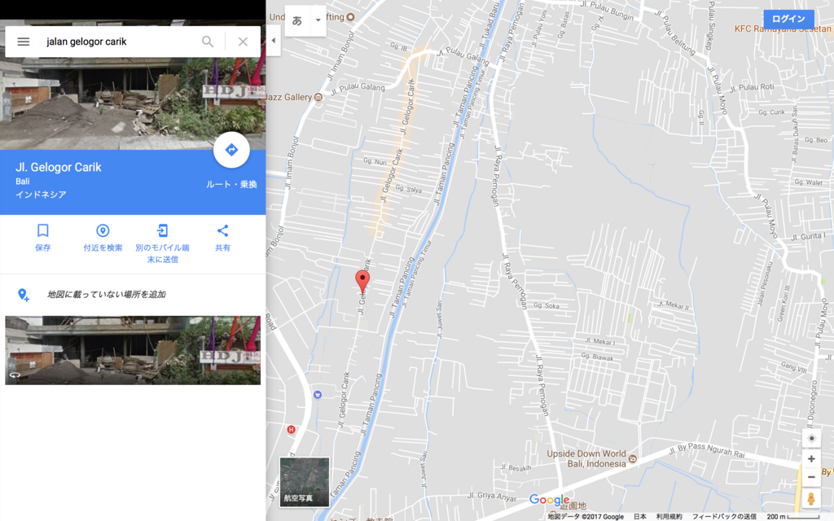Viewport: 834px width, 521px height.
Task: Open the hamburger menu in search box
Action: click(x=24, y=42)
